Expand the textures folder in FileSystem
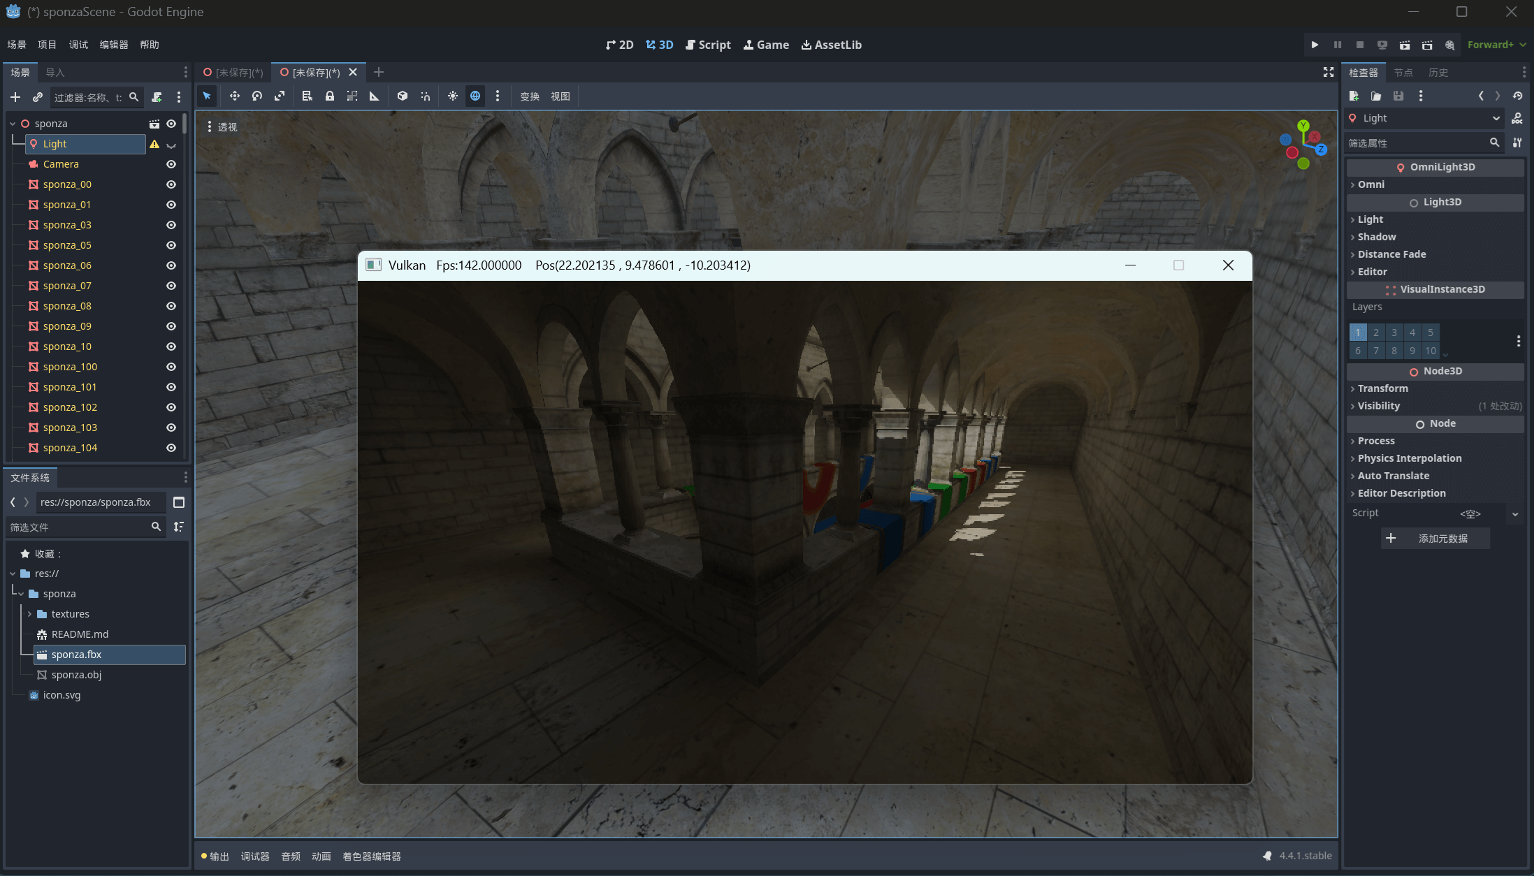 tap(29, 614)
